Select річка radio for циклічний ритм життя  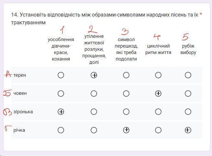tap(158, 130)
